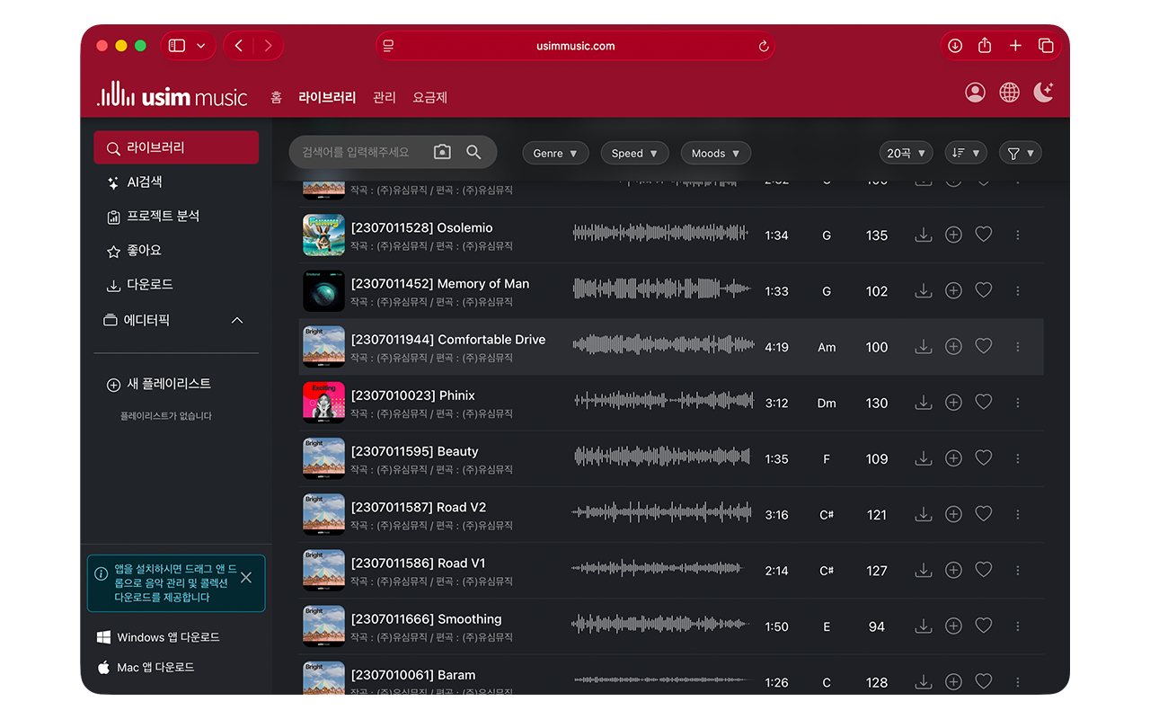Open the 관리 menu tab
Image resolution: width=1150 pixels, height=719 pixels.
click(384, 97)
